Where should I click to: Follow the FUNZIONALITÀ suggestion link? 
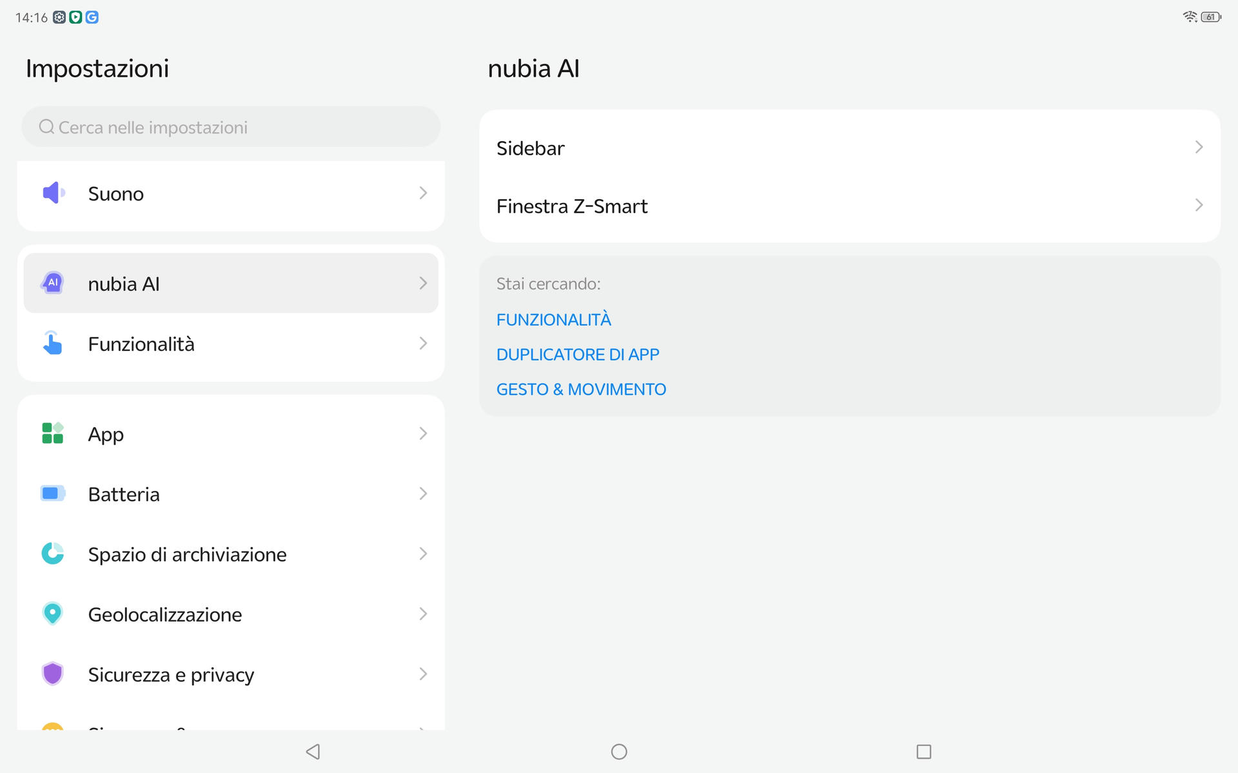point(553,320)
